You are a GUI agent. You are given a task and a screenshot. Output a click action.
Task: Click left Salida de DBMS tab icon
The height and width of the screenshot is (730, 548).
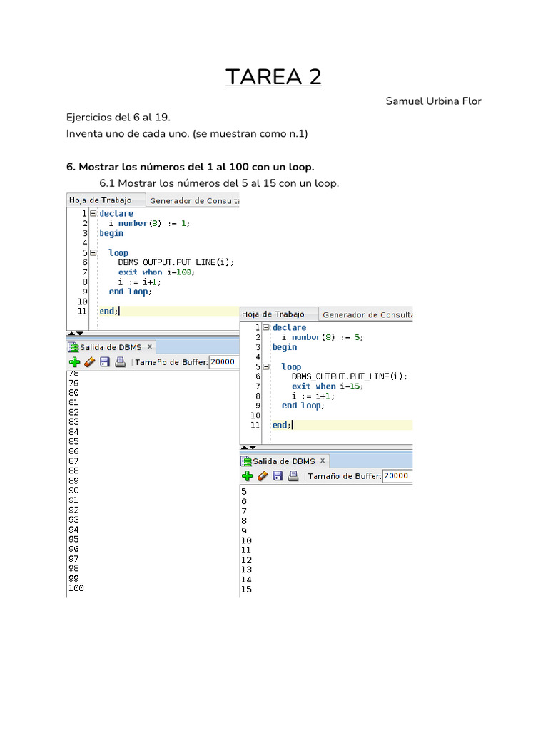(x=73, y=347)
